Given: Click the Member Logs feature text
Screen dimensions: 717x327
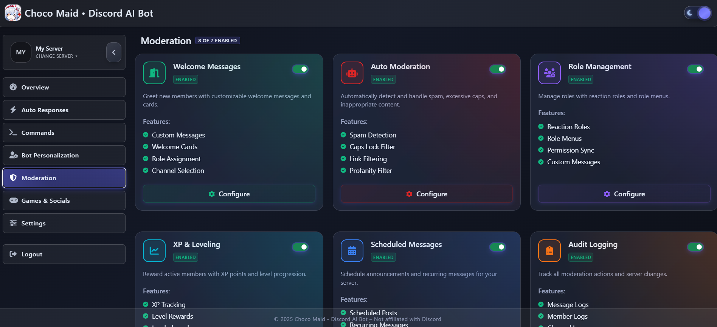Looking at the screenshot, I should [567, 316].
